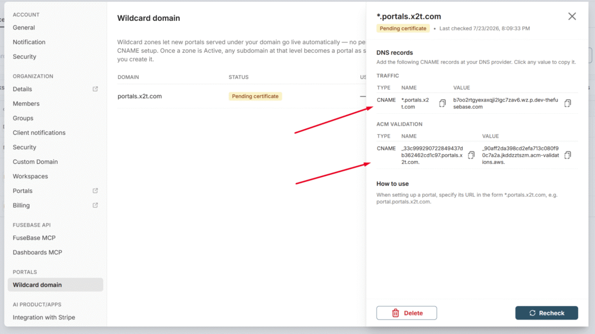Go to Groups page
The width and height of the screenshot is (595, 334).
[x=23, y=118]
